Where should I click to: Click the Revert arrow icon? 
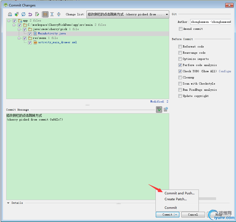[x=30, y=14]
